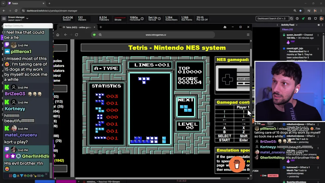The width and height of the screenshot is (325, 183).
Task: Click the 8,524 Followers stat
Action: pos(104,19)
